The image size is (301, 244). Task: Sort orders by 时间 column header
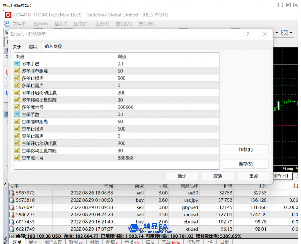[x=108, y=186]
